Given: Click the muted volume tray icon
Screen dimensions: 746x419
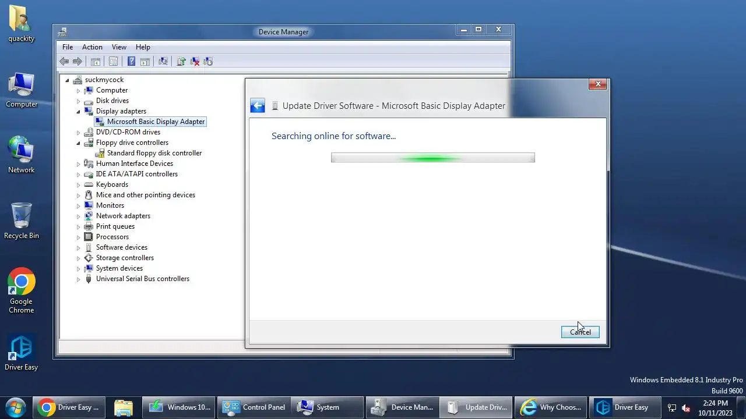Looking at the screenshot, I should [x=686, y=408].
